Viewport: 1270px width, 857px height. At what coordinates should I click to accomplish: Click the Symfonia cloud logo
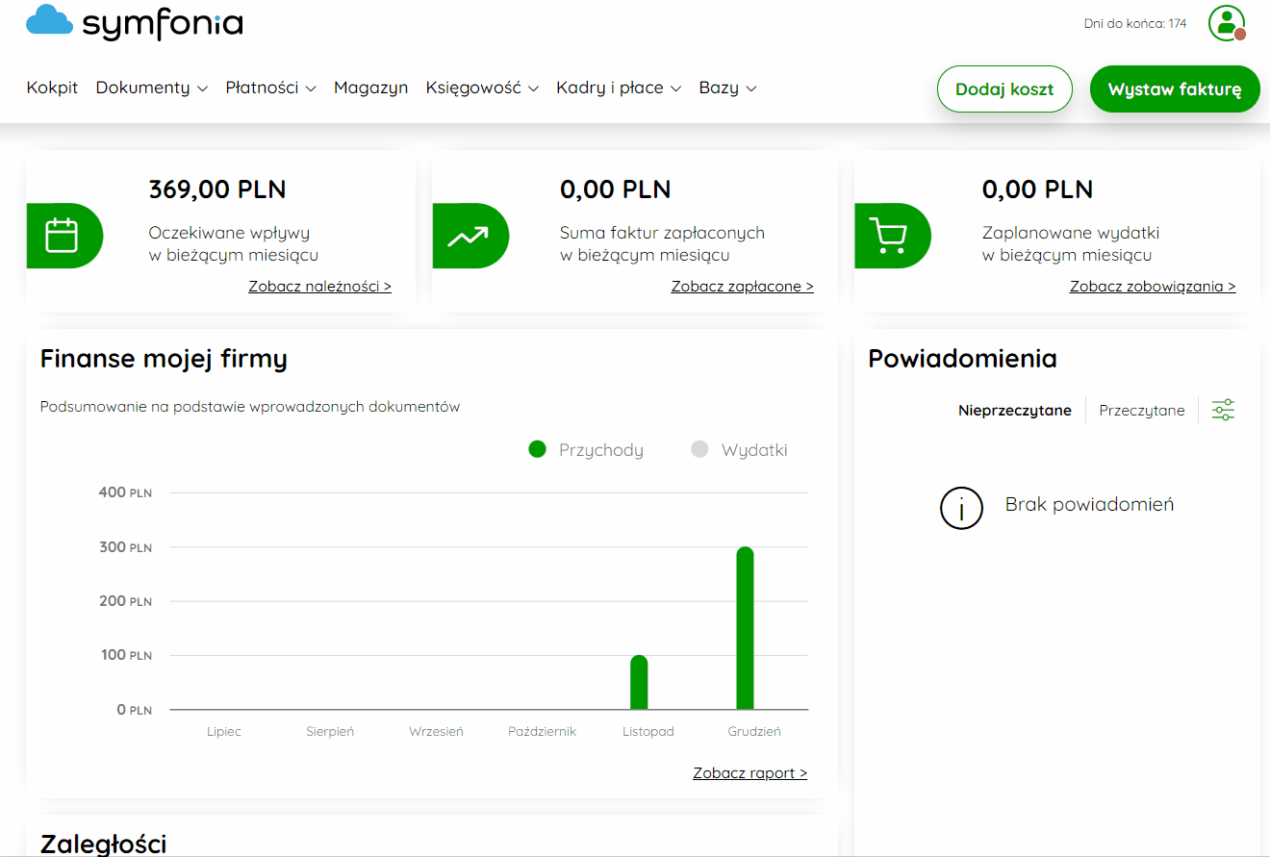[134, 21]
